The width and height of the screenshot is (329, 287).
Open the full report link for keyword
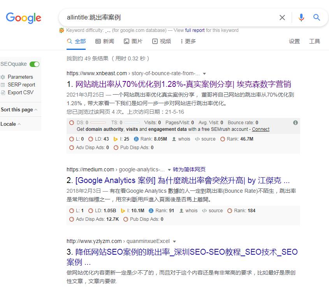(x=195, y=30)
